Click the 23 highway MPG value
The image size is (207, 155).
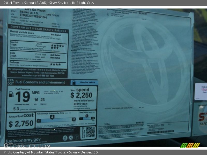(42, 100)
